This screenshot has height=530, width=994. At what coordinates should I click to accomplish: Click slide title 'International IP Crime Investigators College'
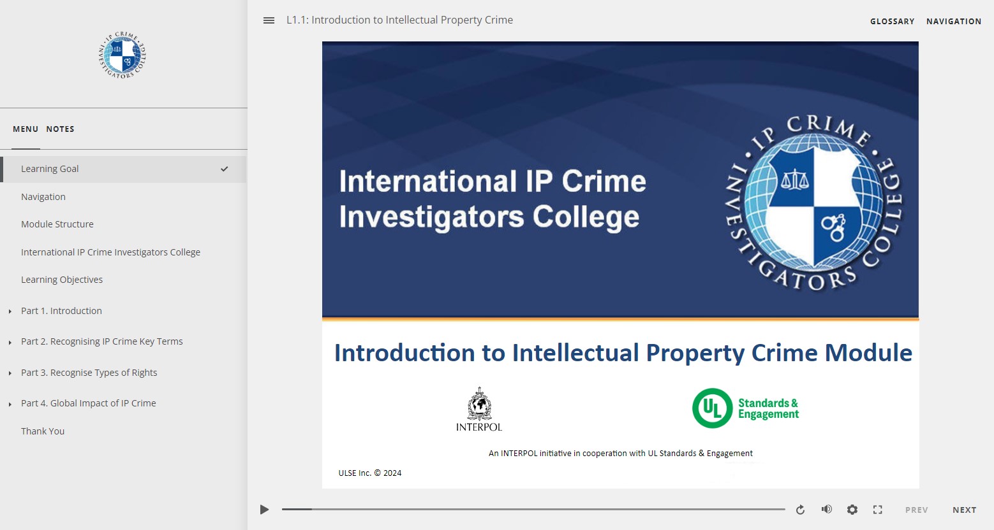click(x=493, y=199)
